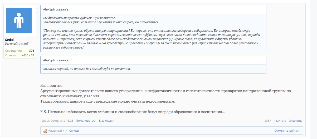317x139 pixels.
Task: Click the quoted text 'Мышьяк скушай'
Action: 87,69
